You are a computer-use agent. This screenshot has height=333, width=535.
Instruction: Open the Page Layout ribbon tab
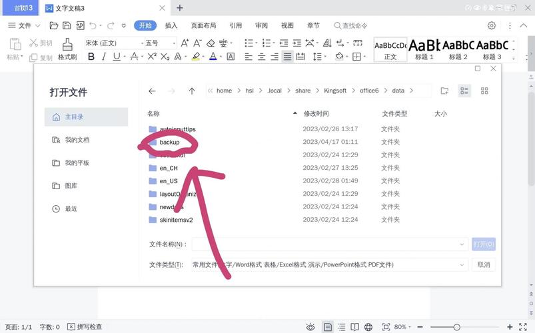pyautogui.click(x=203, y=25)
